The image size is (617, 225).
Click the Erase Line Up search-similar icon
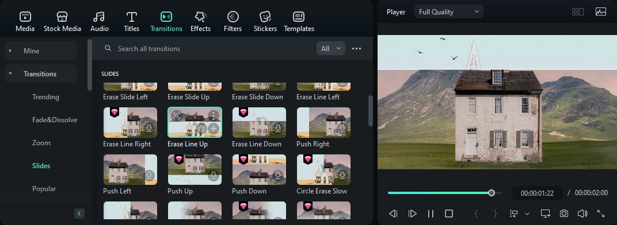click(x=176, y=115)
